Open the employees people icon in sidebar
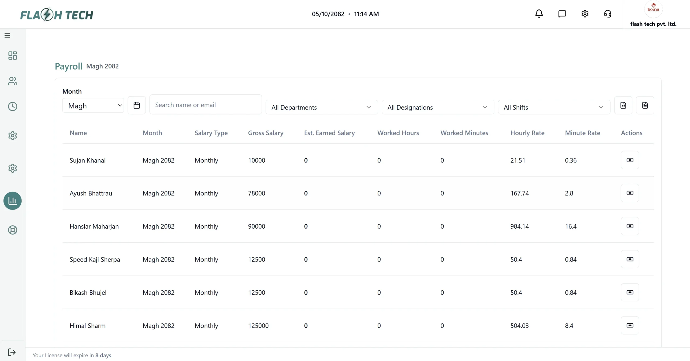The image size is (690, 361). 12,81
